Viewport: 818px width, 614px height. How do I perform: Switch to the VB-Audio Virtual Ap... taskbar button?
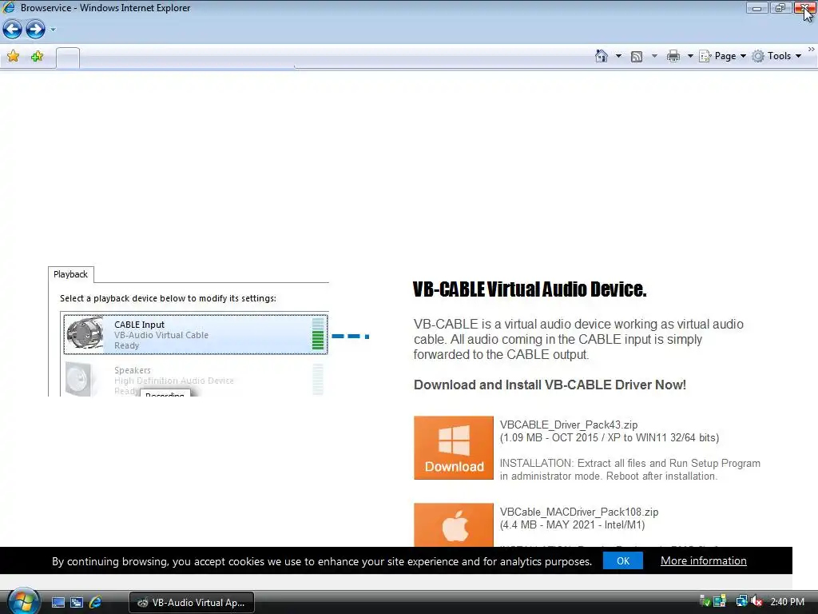[192, 603]
